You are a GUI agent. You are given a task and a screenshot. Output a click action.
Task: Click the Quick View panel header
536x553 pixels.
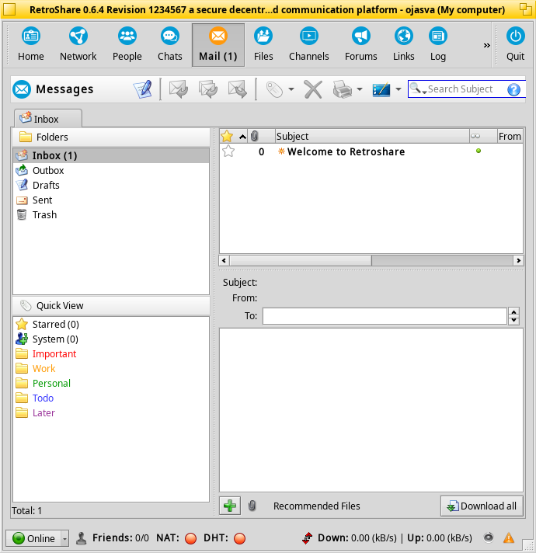(111, 305)
